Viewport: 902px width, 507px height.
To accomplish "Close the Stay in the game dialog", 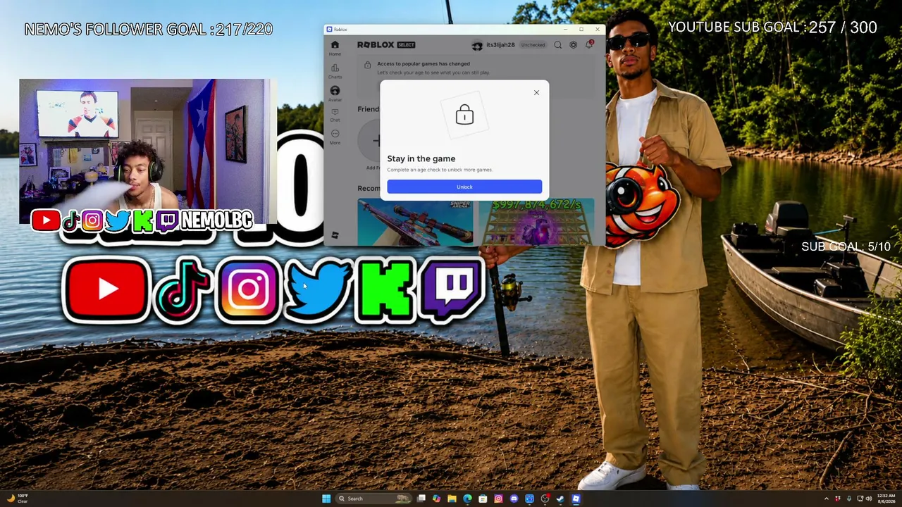I will (x=536, y=92).
